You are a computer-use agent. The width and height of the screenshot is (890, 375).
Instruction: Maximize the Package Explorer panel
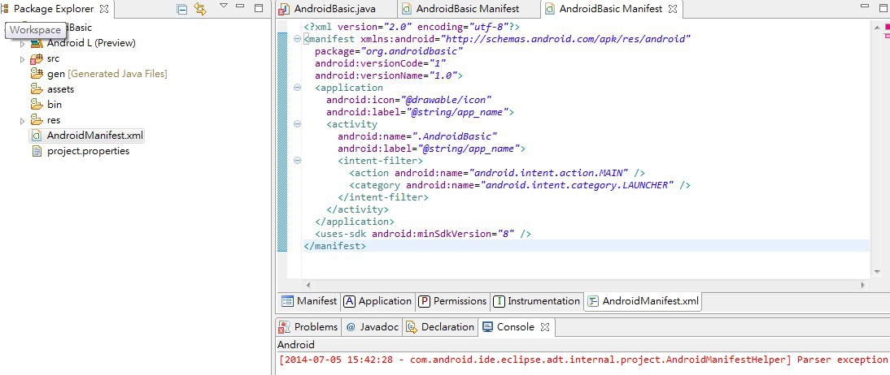point(259,8)
